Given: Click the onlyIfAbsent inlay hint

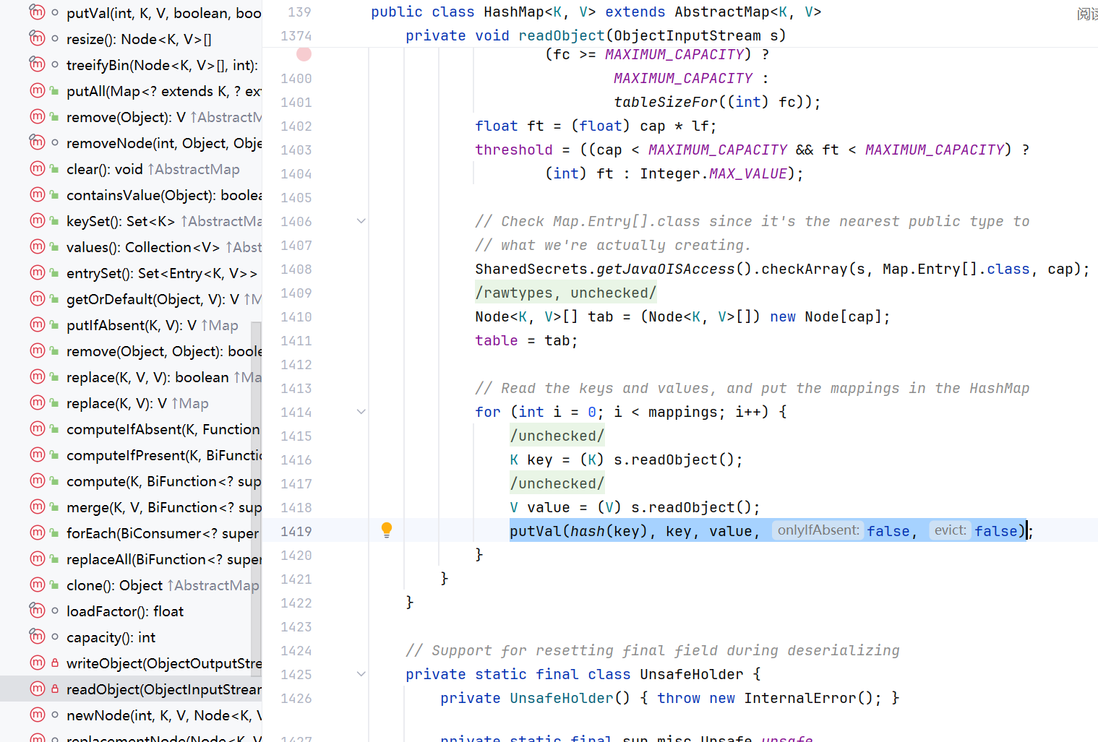Looking at the screenshot, I should coord(818,530).
